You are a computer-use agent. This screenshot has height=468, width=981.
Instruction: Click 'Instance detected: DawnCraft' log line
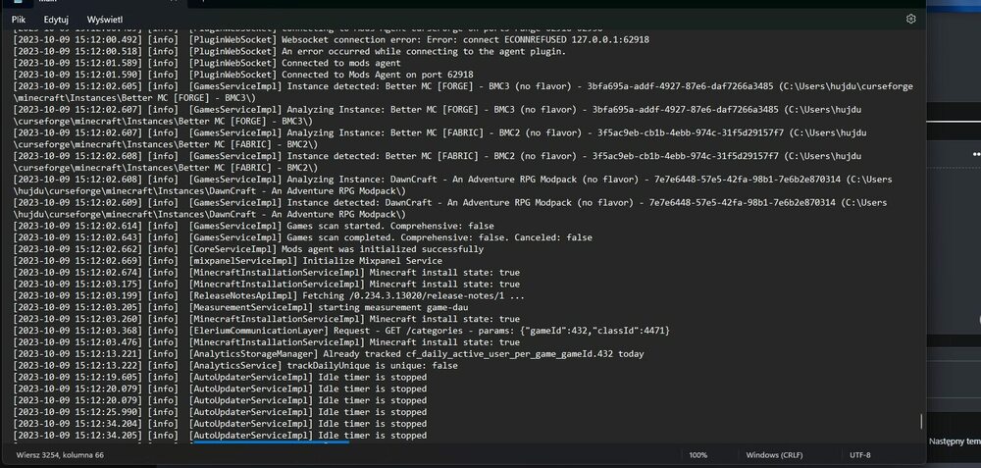pyautogui.click(x=450, y=208)
